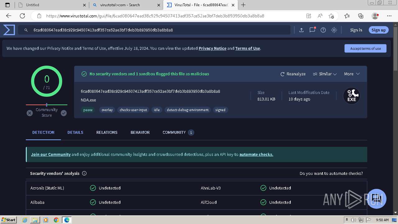Click the Sign up button
398x224 pixels.
pos(378,30)
